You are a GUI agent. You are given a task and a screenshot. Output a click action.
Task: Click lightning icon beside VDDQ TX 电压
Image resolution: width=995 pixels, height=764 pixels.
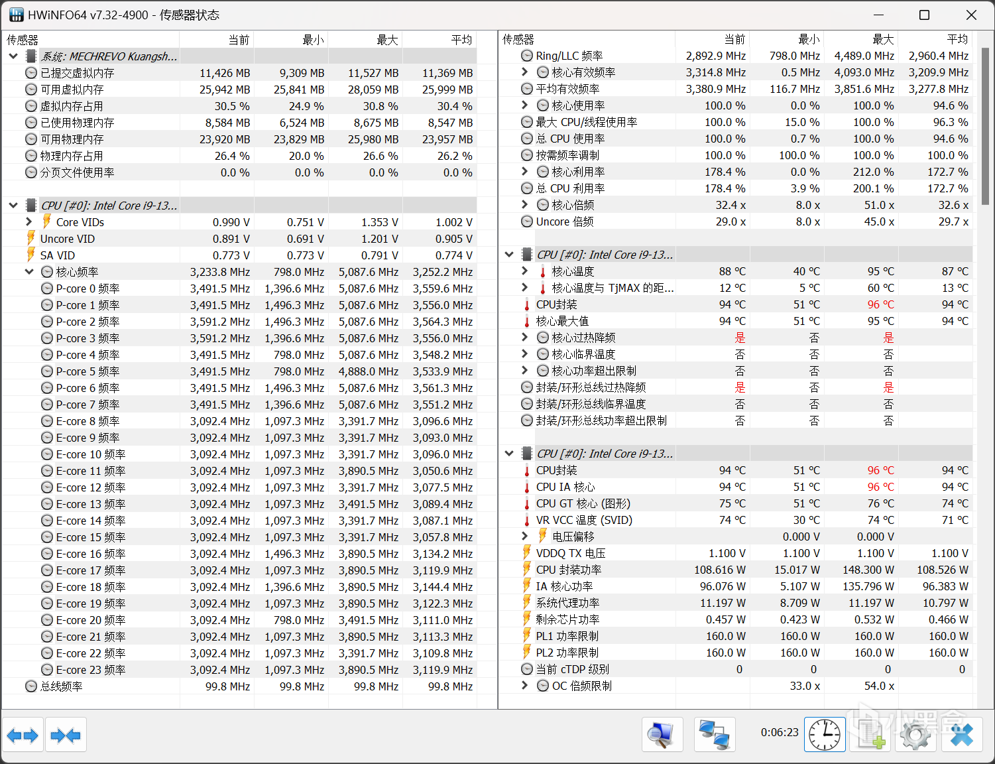pyautogui.click(x=527, y=552)
